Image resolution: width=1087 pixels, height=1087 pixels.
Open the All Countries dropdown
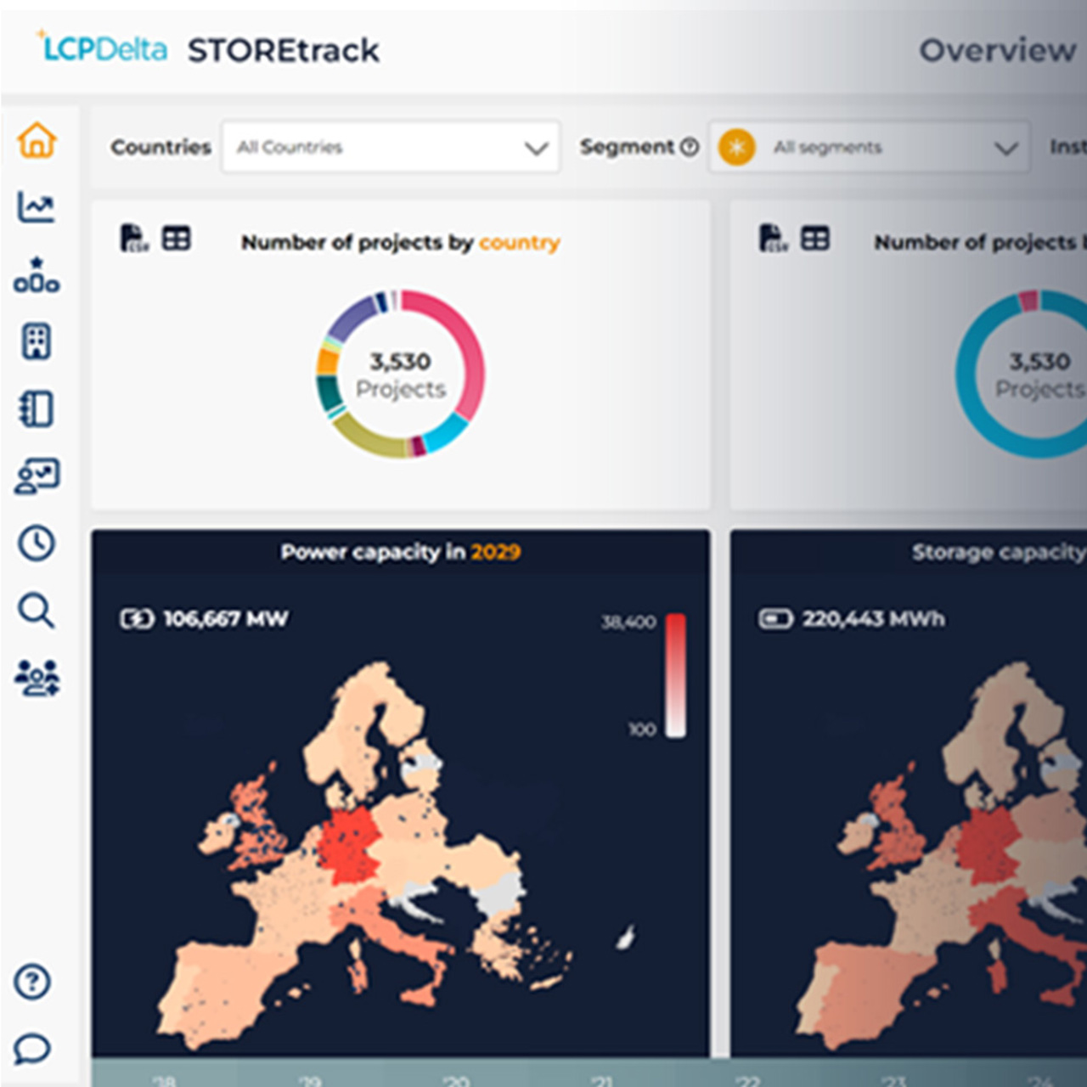coord(391,147)
